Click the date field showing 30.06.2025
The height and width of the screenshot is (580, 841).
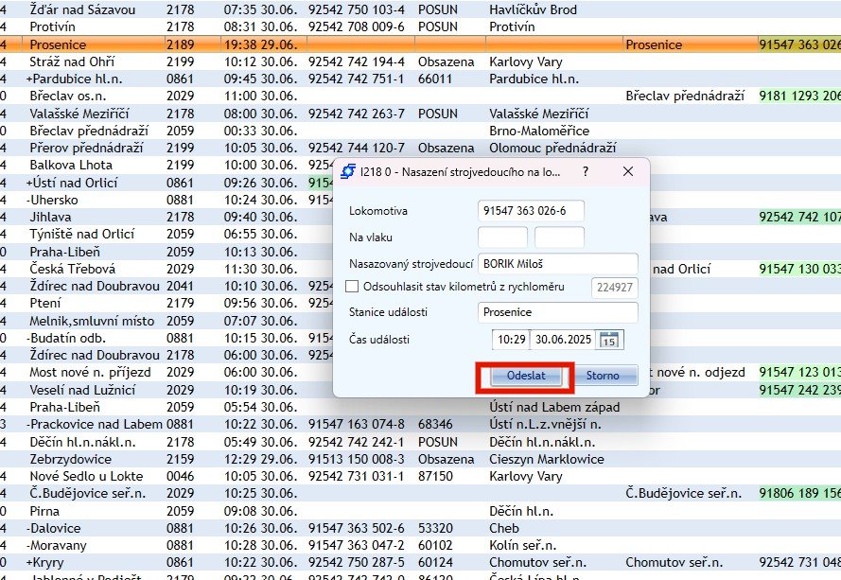pyautogui.click(x=564, y=340)
